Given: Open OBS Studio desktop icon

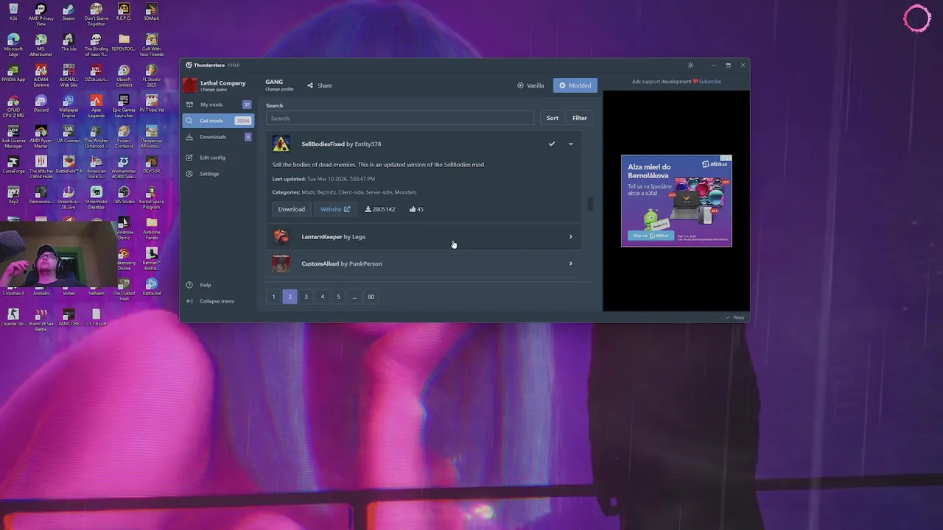Looking at the screenshot, I should [124, 196].
